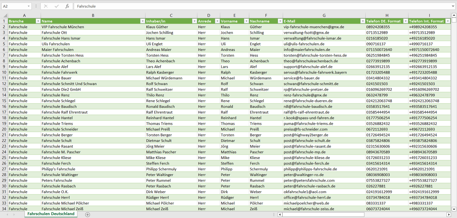Click the vertical scrollbar up arrow
The height and width of the screenshot is (218, 457).
(x=454, y=15)
